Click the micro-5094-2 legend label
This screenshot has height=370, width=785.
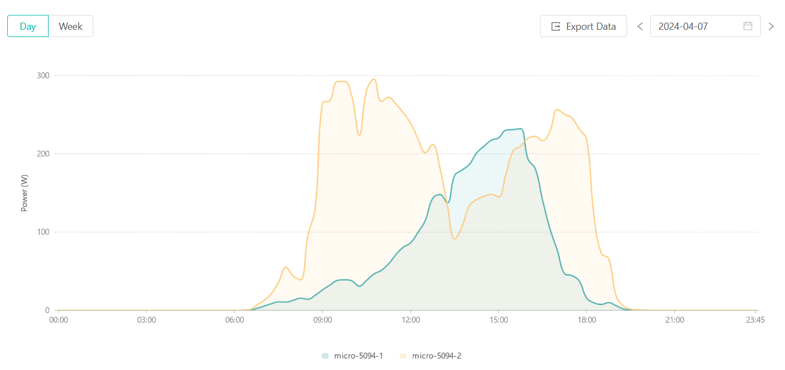pyautogui.click(x=436, y=356)
